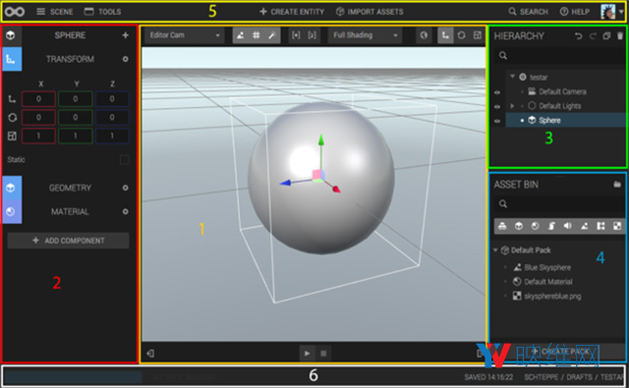This screenshot has height=388, width=629.
Task: Click the duplicate entity icon in Hierarchy
Action: (606, 36)
